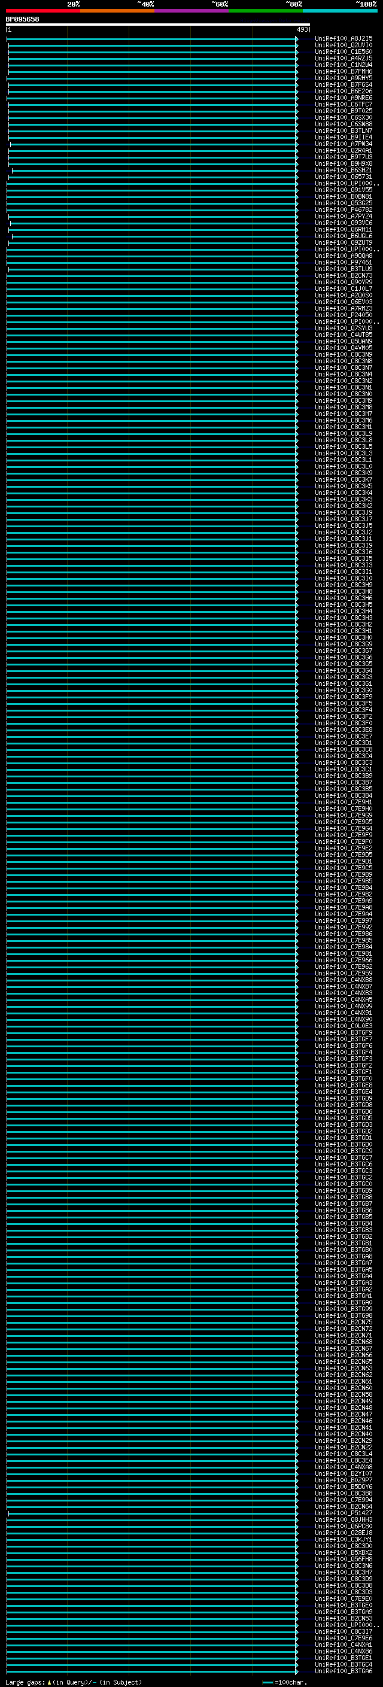
Task: Select last hit UniRef100_B3TGA6
Action: coord(344,1671)
